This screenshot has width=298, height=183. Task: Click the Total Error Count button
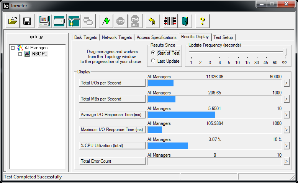click(112, 161)
